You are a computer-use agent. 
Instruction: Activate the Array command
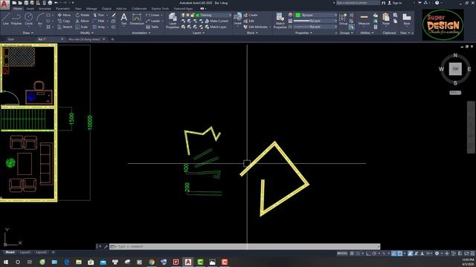pyautogui.click(x=99, y=27)
